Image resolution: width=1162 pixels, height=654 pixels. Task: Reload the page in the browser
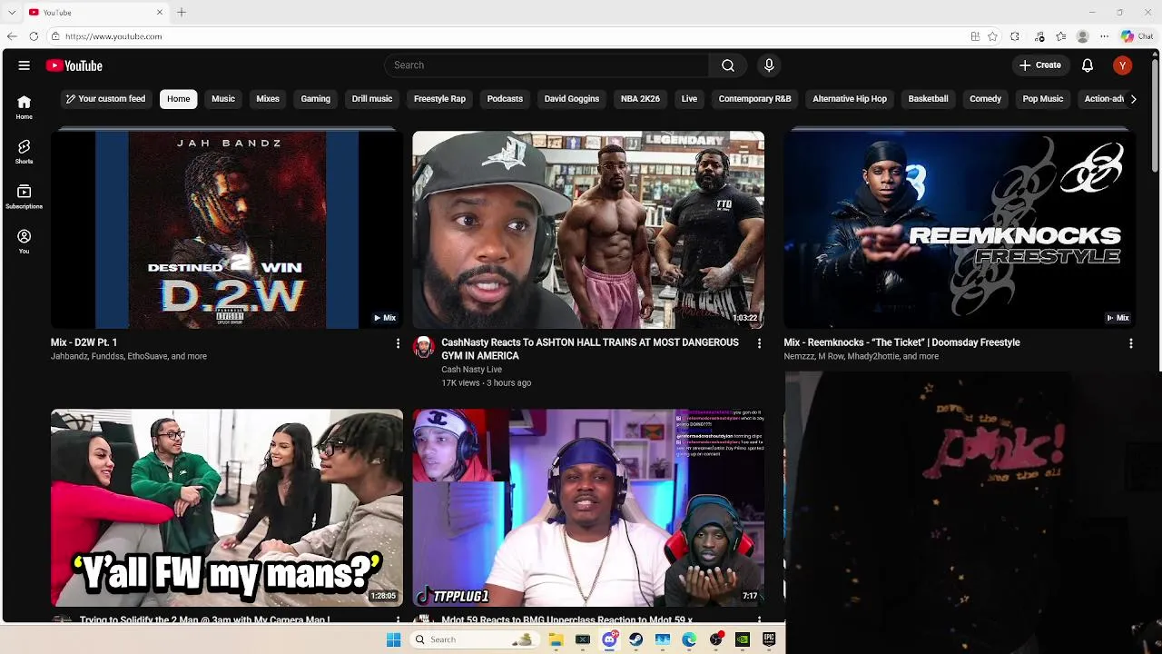click(34, 36)
